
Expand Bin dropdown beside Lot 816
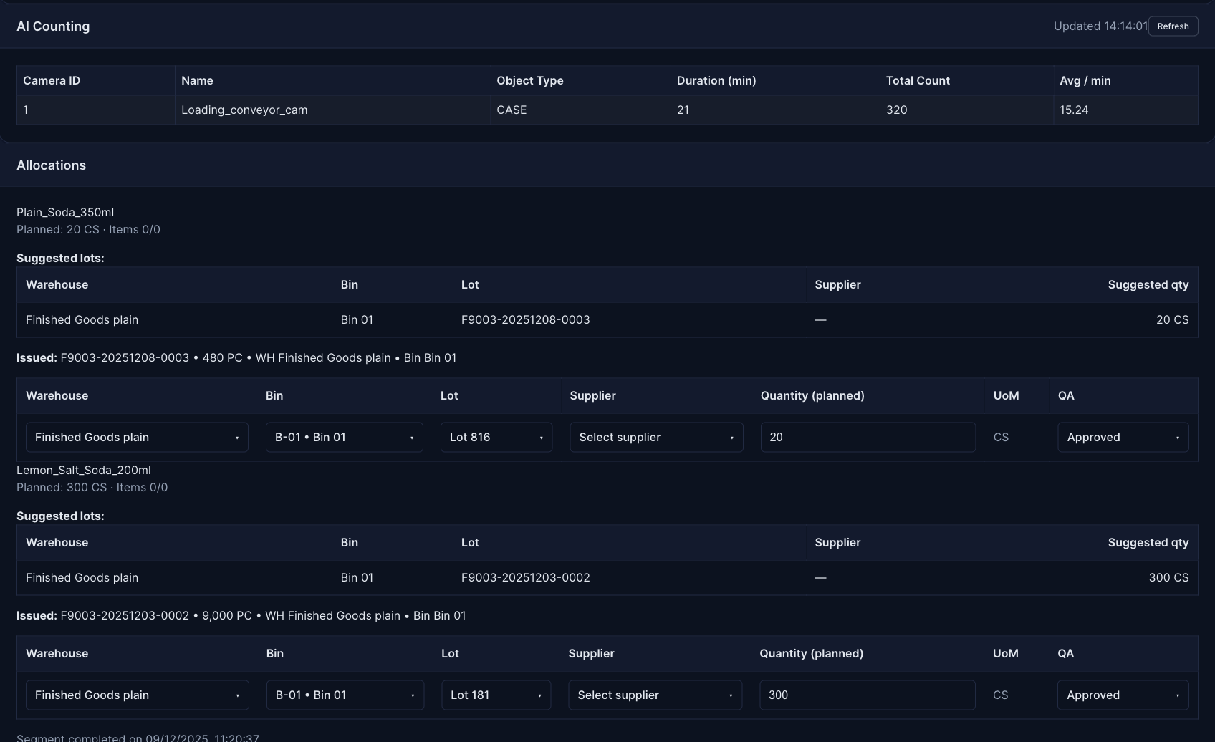pyautogui.click(x=344, y=438)
